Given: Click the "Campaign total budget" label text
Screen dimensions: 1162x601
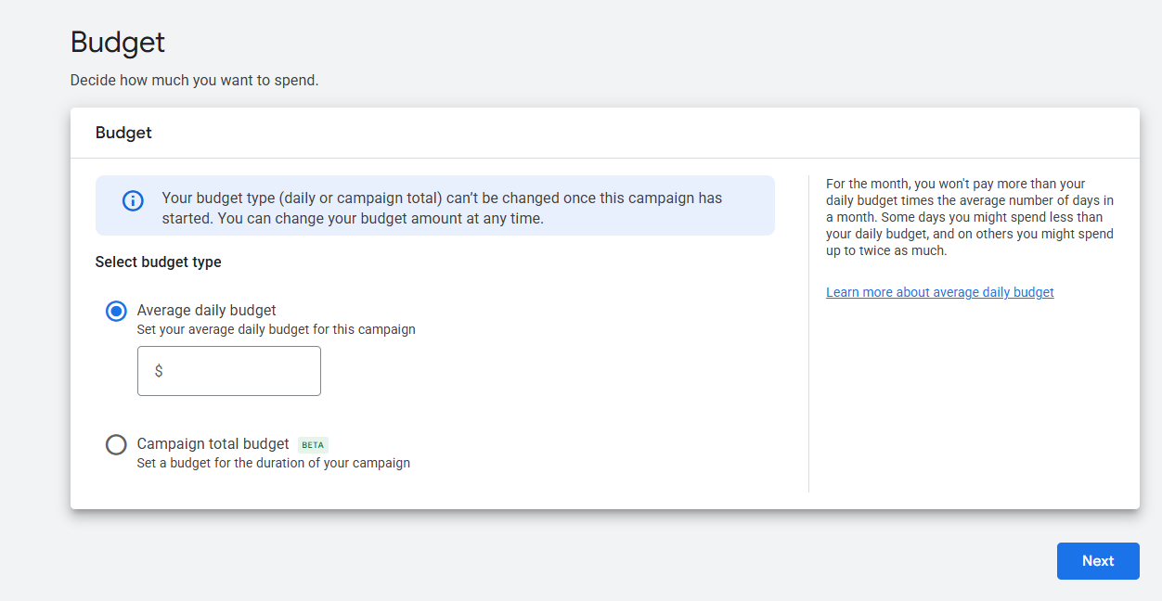Looking at the screenshot, I should tap(213, 444).
